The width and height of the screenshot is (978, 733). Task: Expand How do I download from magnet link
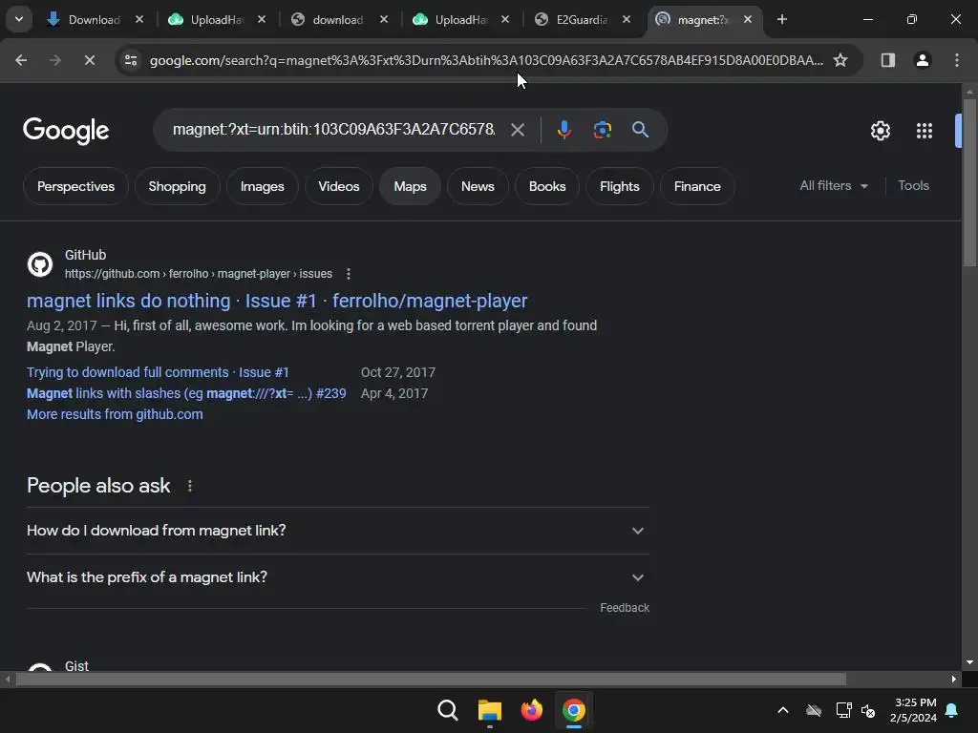[337, 531]
